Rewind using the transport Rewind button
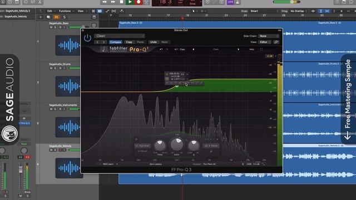 [104, 2]
